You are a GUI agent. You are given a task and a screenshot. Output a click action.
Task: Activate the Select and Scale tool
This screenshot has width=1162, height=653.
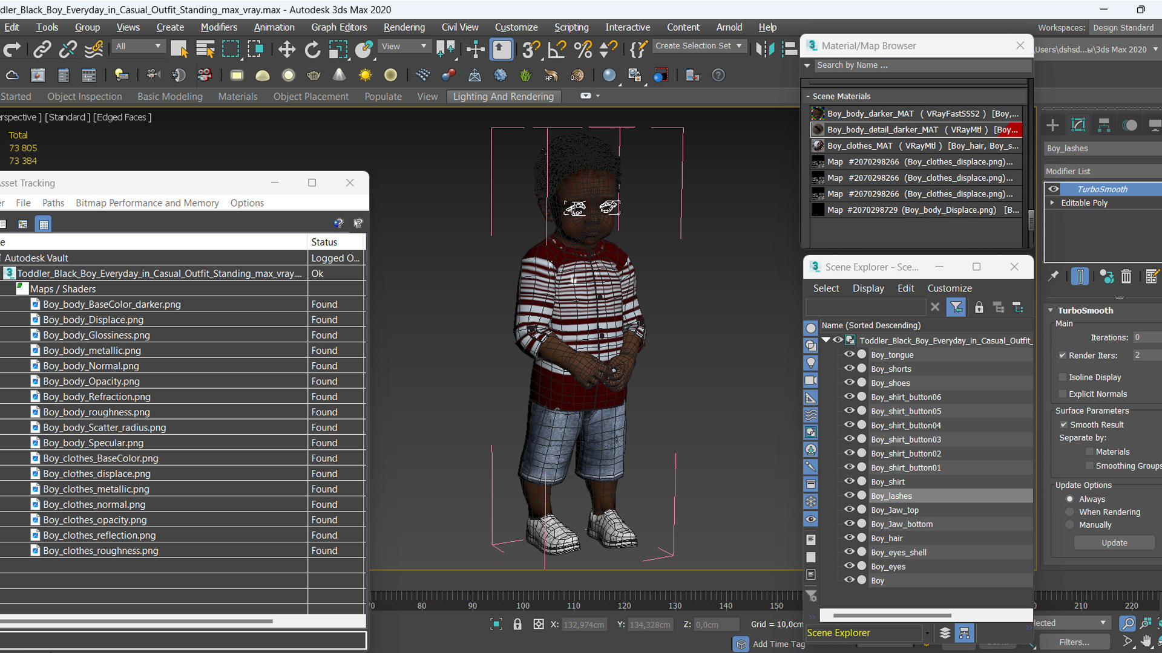click(338, 49)
